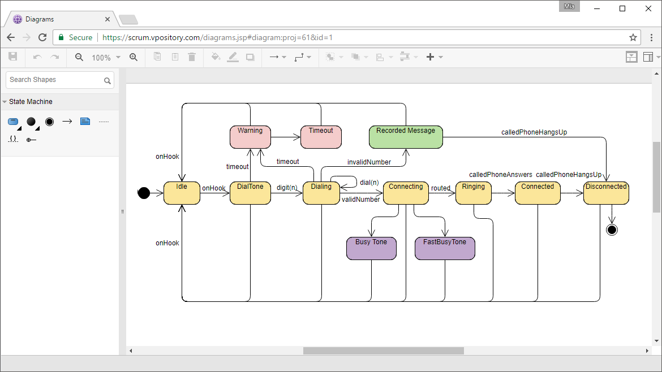
Task: Open the zoom percentage dropdown
Action: click(118, 57)
